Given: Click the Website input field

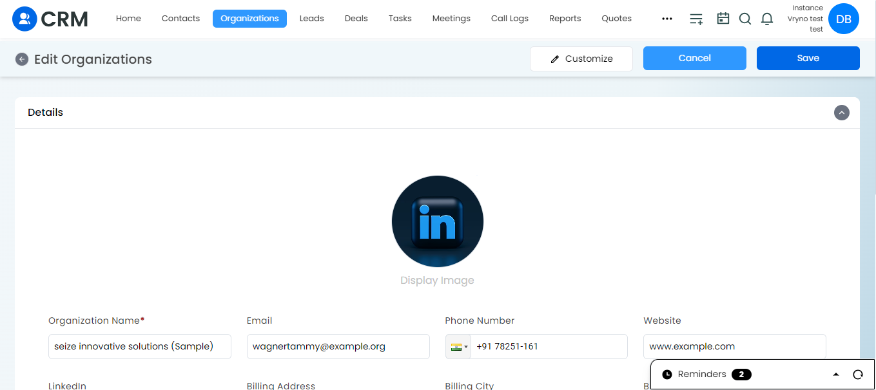Looking at the screenshot, I should click(735, 346).
